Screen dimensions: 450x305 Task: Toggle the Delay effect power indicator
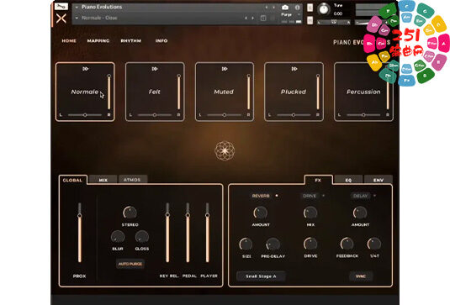pos(374,196)
